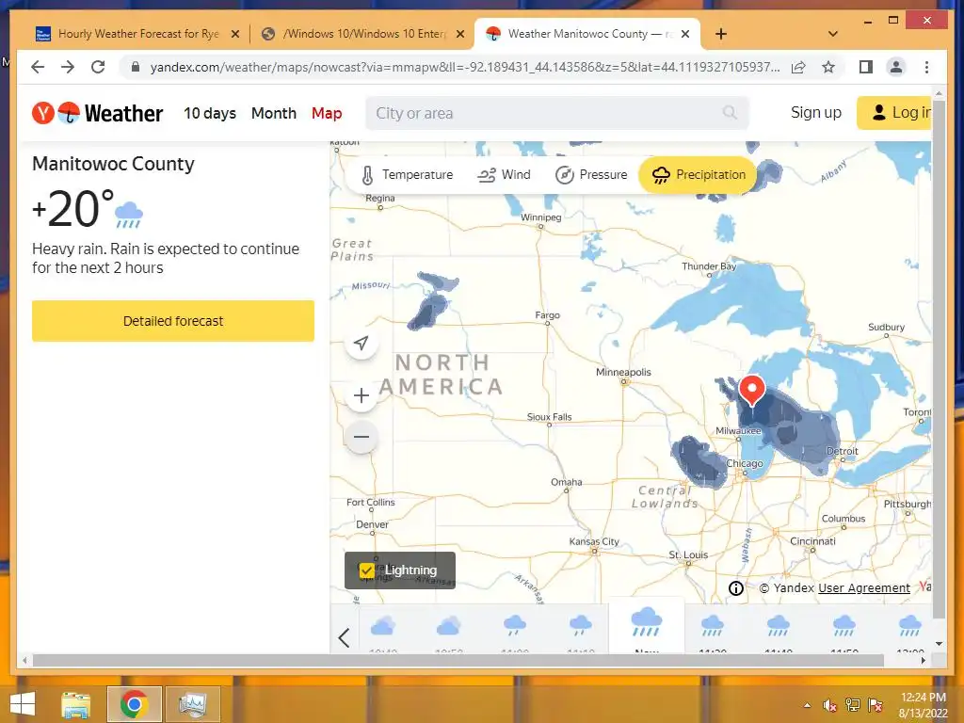
Task: Open Chrome profile avatar menu
Action: (896, 67)
